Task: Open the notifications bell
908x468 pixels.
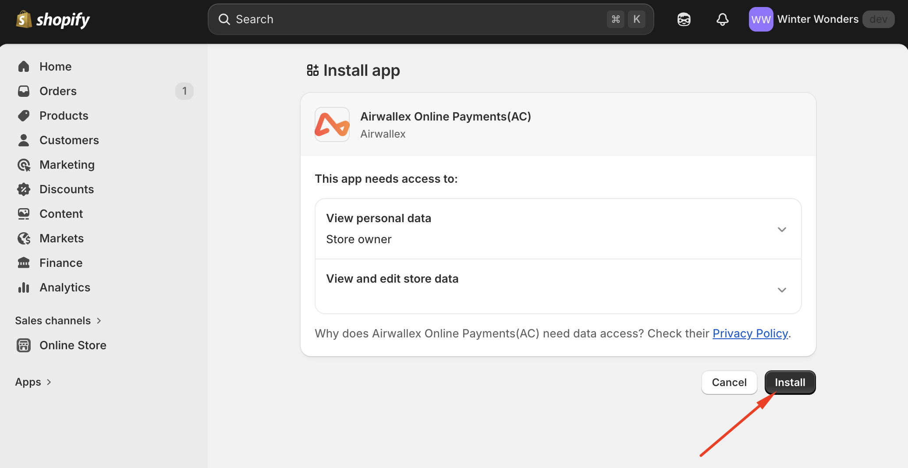Action: point(723,19)
